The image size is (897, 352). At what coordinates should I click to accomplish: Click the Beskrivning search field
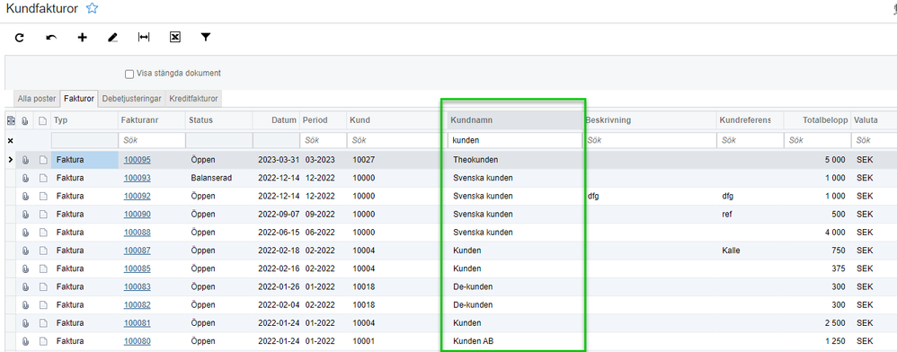[649, 141]
